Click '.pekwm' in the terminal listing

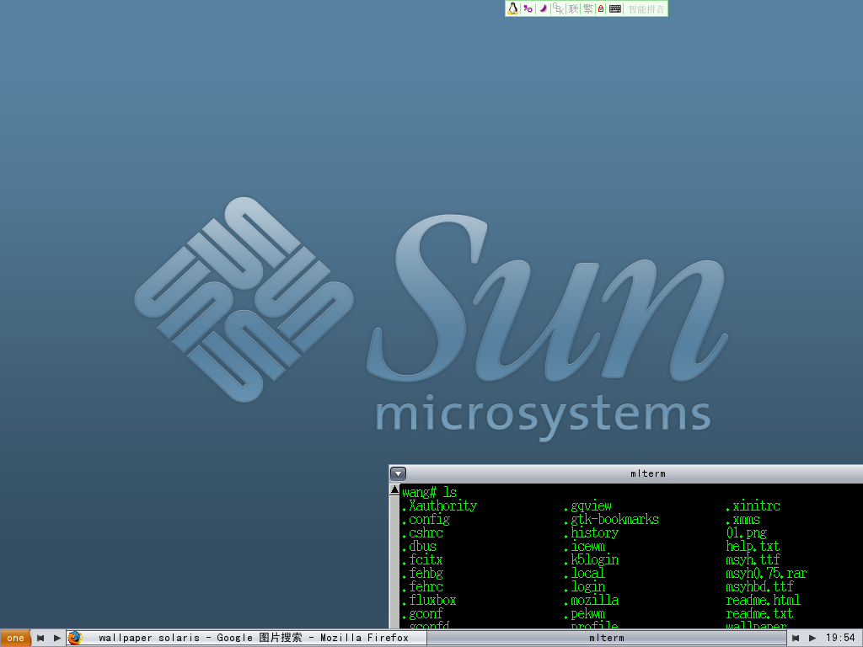click(x=585, y=613)
